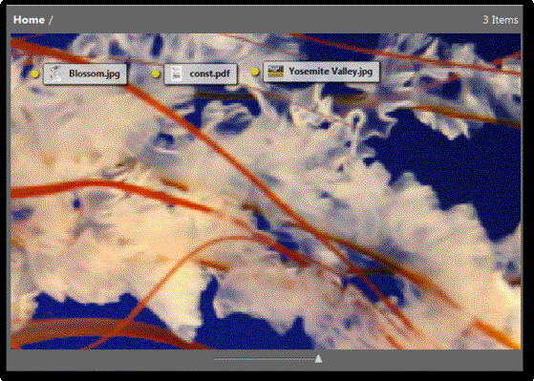534x381 pixels.
Task: Click the yellow dot beside Yosemite Valley.jpg
Action: [255, 72]
